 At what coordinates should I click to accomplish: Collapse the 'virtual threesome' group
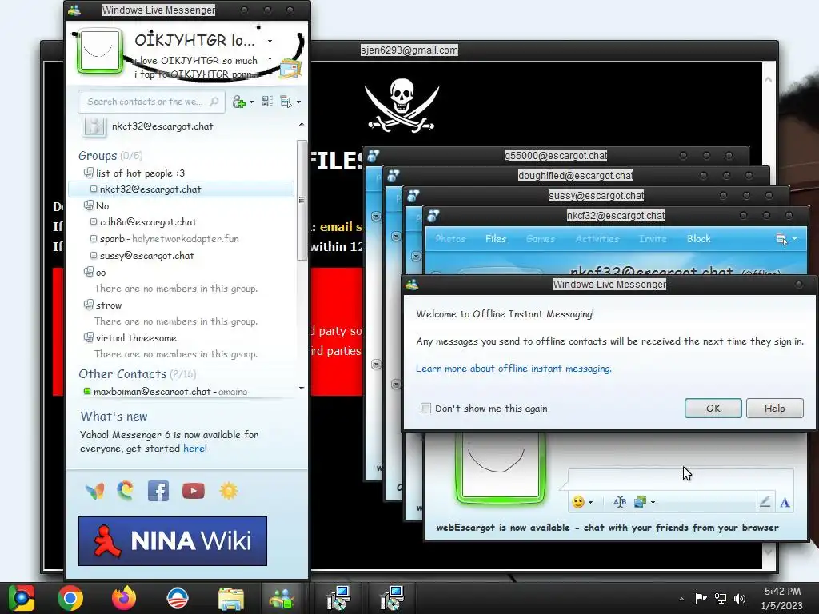click(x=88, y=338)
